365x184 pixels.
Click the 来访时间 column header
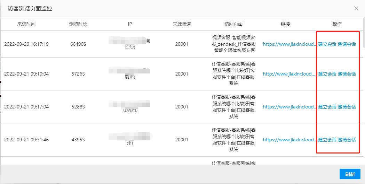pos(26,24)
